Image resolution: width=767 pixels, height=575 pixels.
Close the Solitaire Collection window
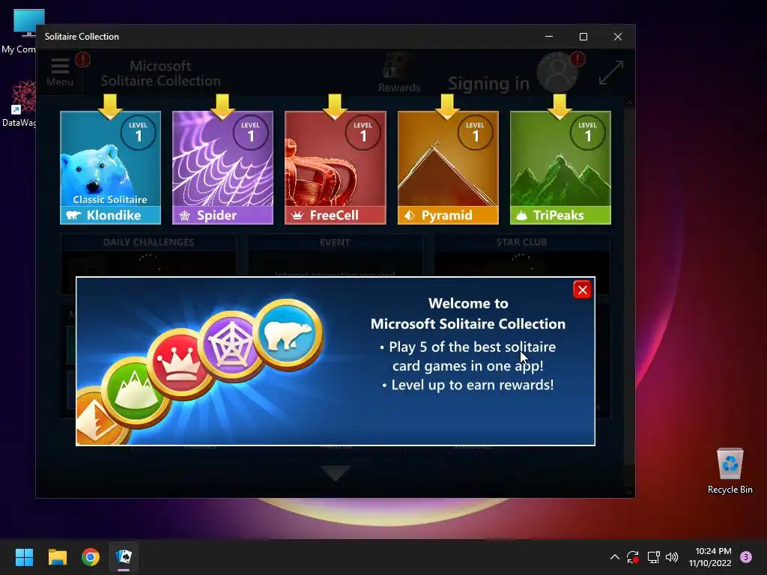click(x=618, y=37)
